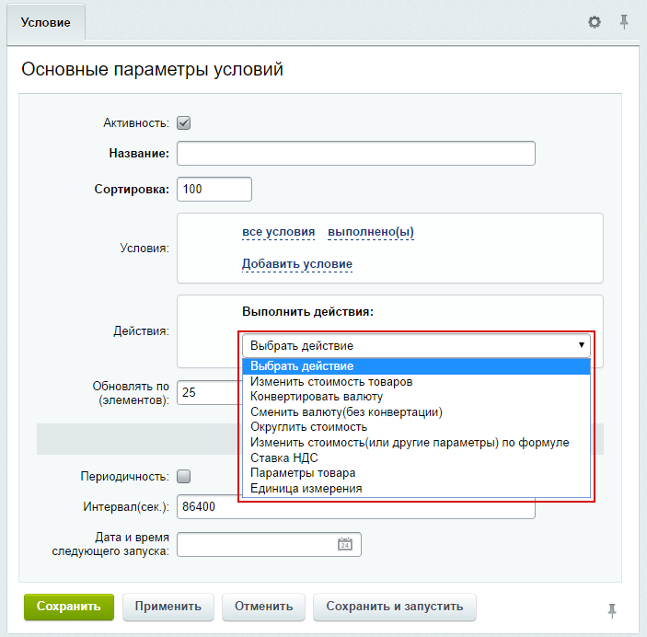This screenshot has height=637, width=647.
Task: Choose Единица измерения option
Action: [x=306, y=488]
